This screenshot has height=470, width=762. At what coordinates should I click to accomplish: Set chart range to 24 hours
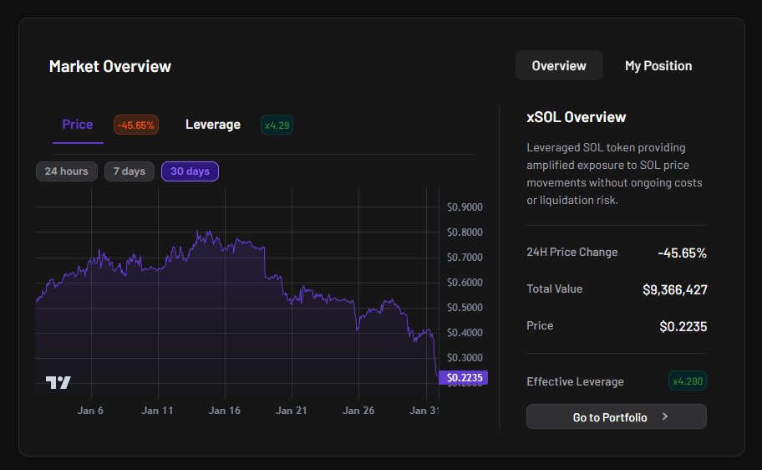[67, 171]
